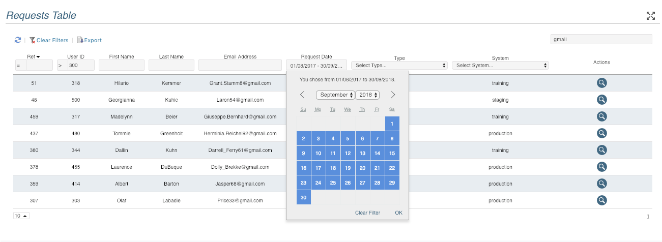
Task: Select September 19 in calendar
Action: 348,168
